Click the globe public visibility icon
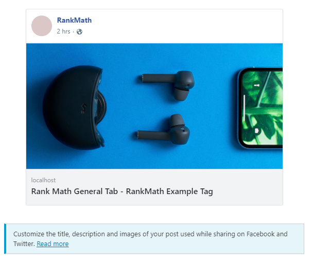 79,31
